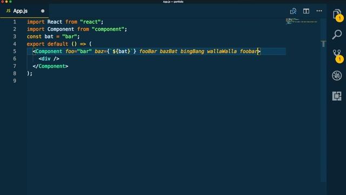Click the <div /> element on line 6
Viewport: 346px width, 195px height.
[49, 58]
